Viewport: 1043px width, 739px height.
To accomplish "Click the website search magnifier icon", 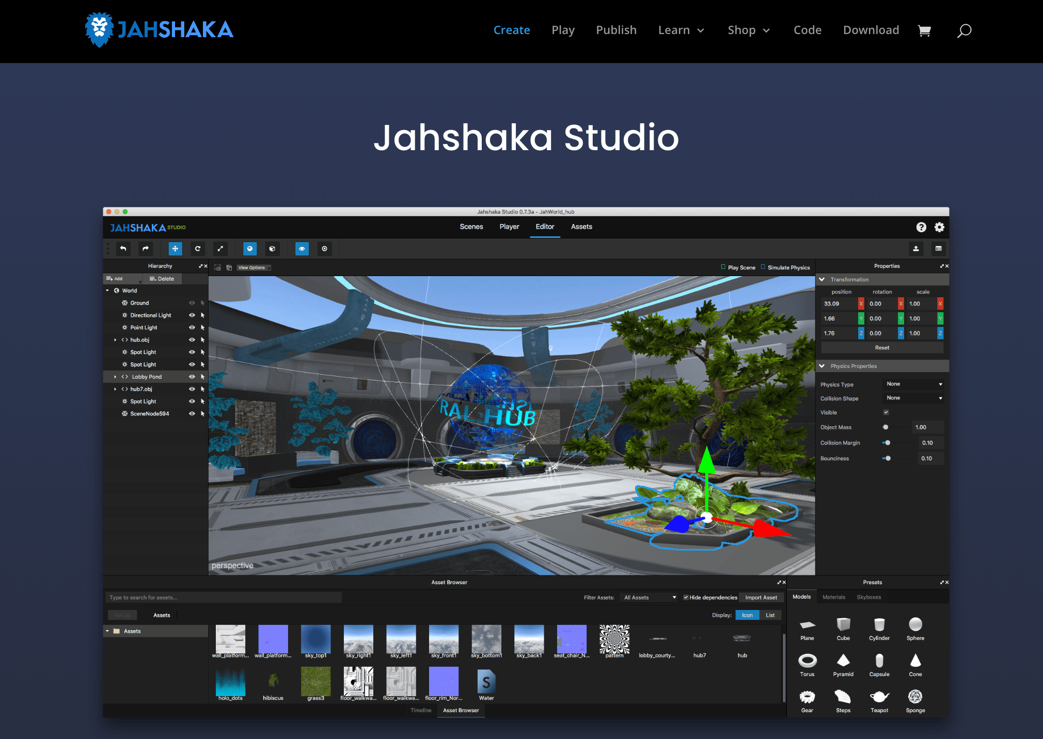I will [x=964, y=30].
